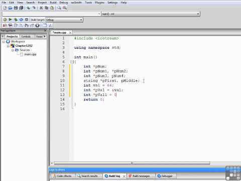Image resolution: width=241 pixels, height=181 pixels.
Task: Switch to the Projects tab
Action: 12,37
